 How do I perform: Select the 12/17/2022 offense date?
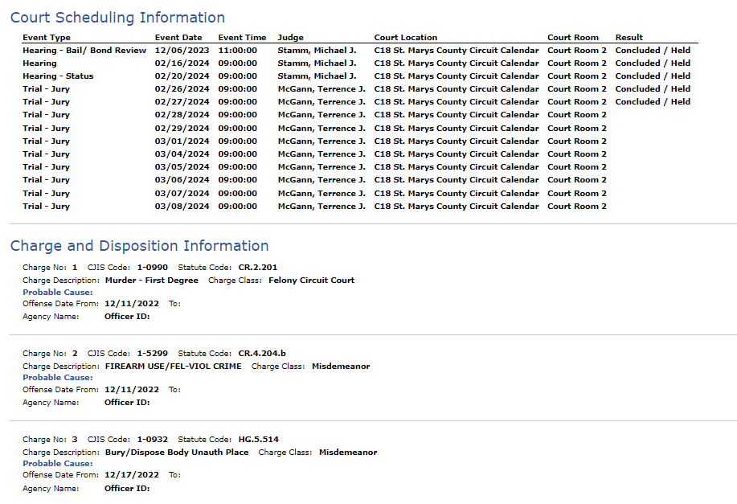coord(132,475)
